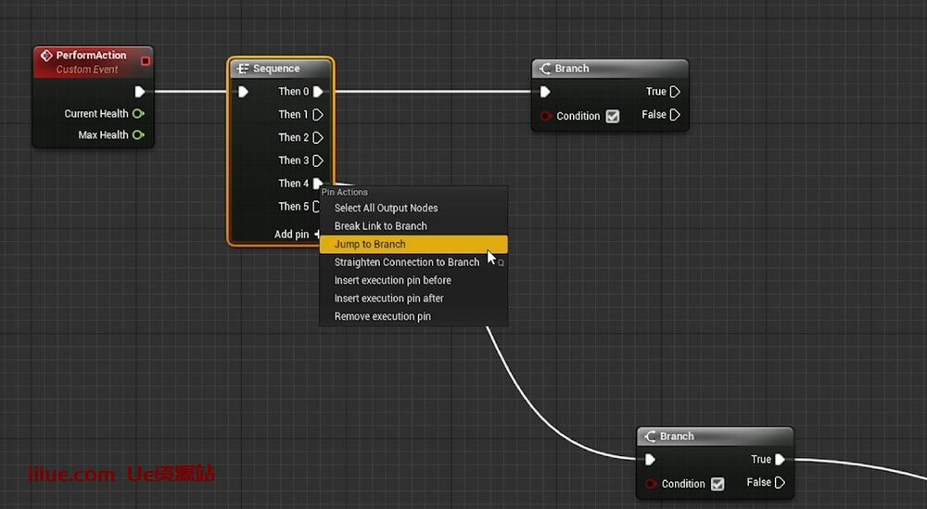Click the red delegate pin on PerformAction
Image resolution: width=927 pixels, height=509 pixels.
point(146,61)
